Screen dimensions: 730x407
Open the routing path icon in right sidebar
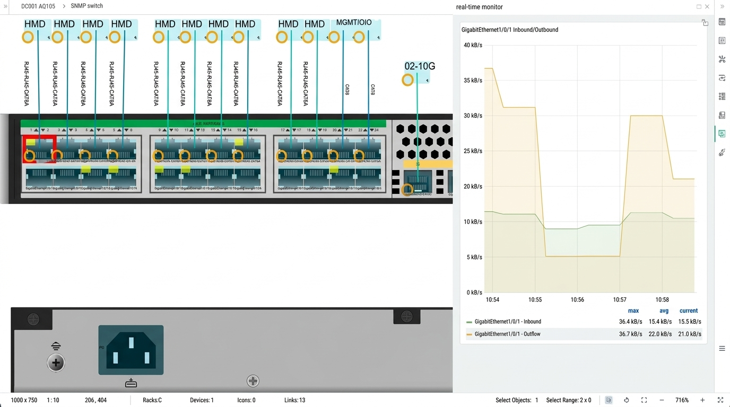coord(722,77)
